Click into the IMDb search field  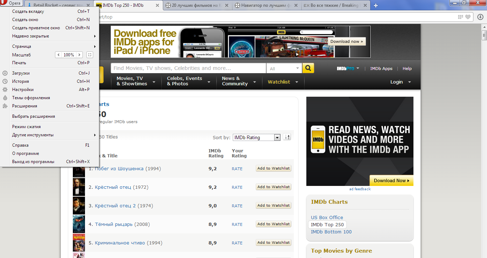[189, 68]
